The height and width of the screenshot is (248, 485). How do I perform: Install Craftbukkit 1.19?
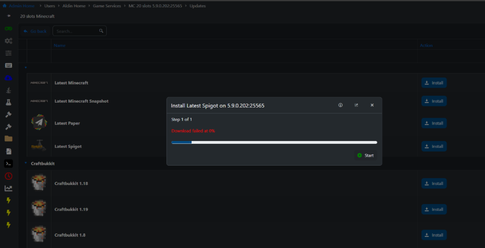(x=434, y=209)
